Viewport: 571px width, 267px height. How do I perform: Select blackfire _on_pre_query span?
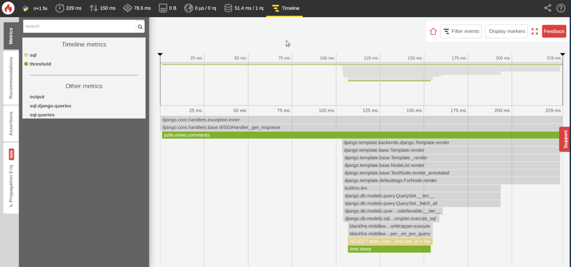(x=390, y=234)
